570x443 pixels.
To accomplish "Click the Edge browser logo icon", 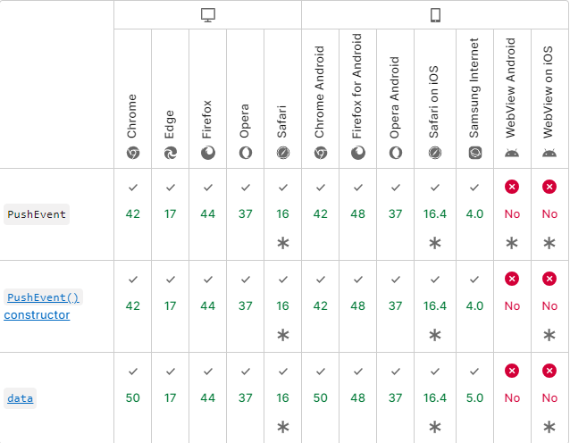I will click(x=171, y=153).
